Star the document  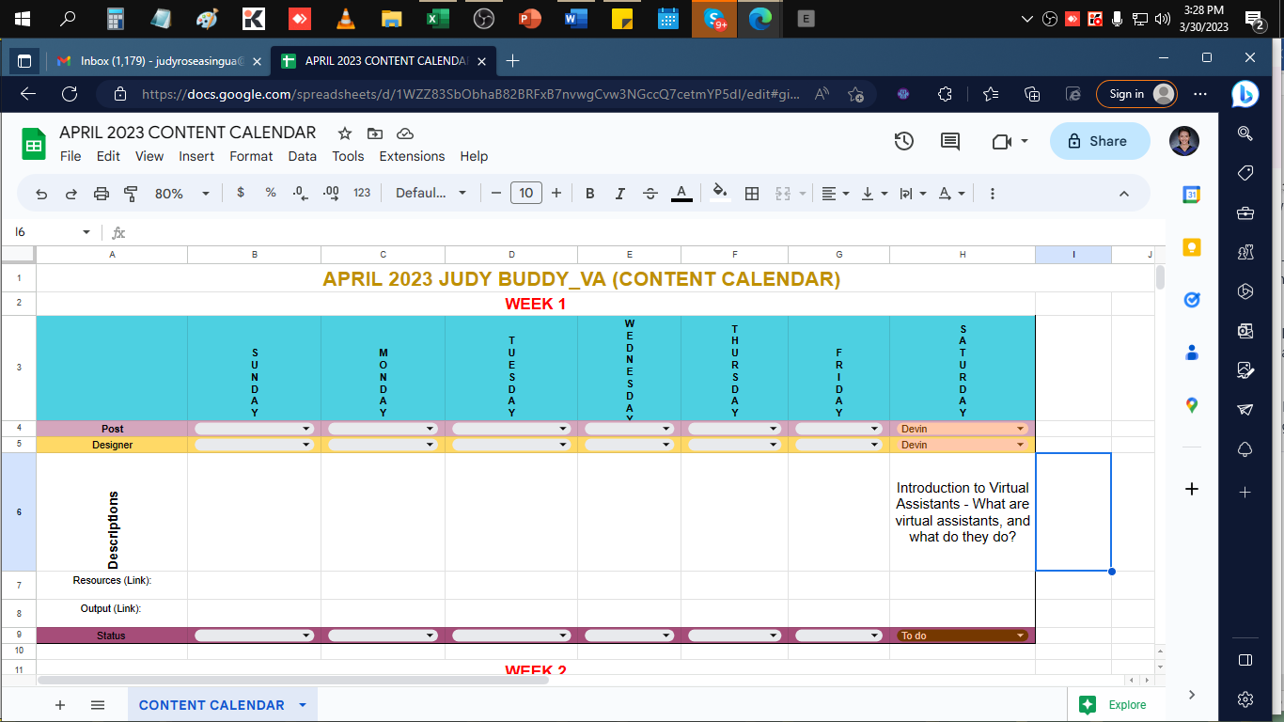point(345,133)
